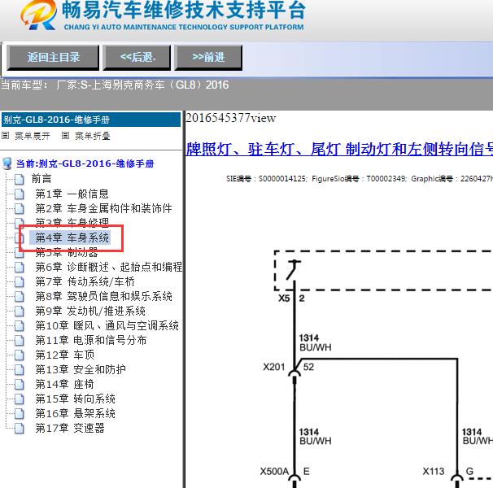
Task: Select the root node 当前:别克-GL8-2016-维修手册
Action: 85,163
